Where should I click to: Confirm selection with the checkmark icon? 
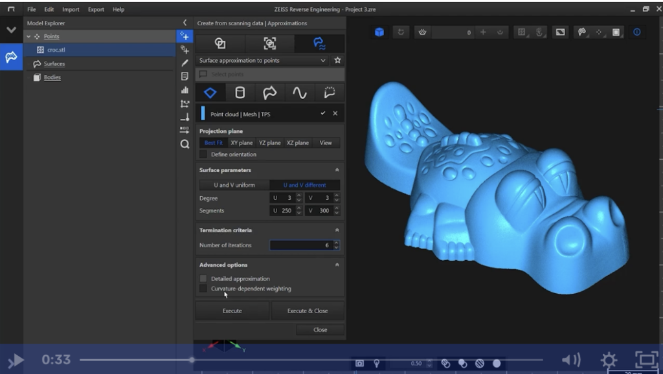(323, 113)
